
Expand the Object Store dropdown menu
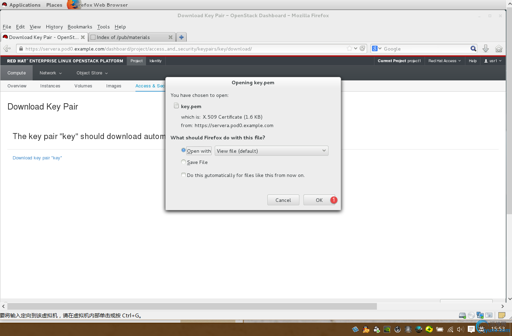(92, 73)
